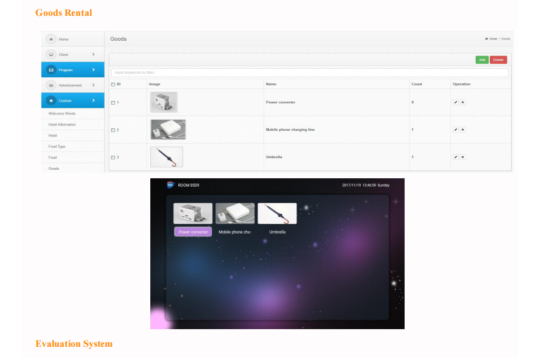
Task: Click the Advertisement image icon
Action: 51,85
